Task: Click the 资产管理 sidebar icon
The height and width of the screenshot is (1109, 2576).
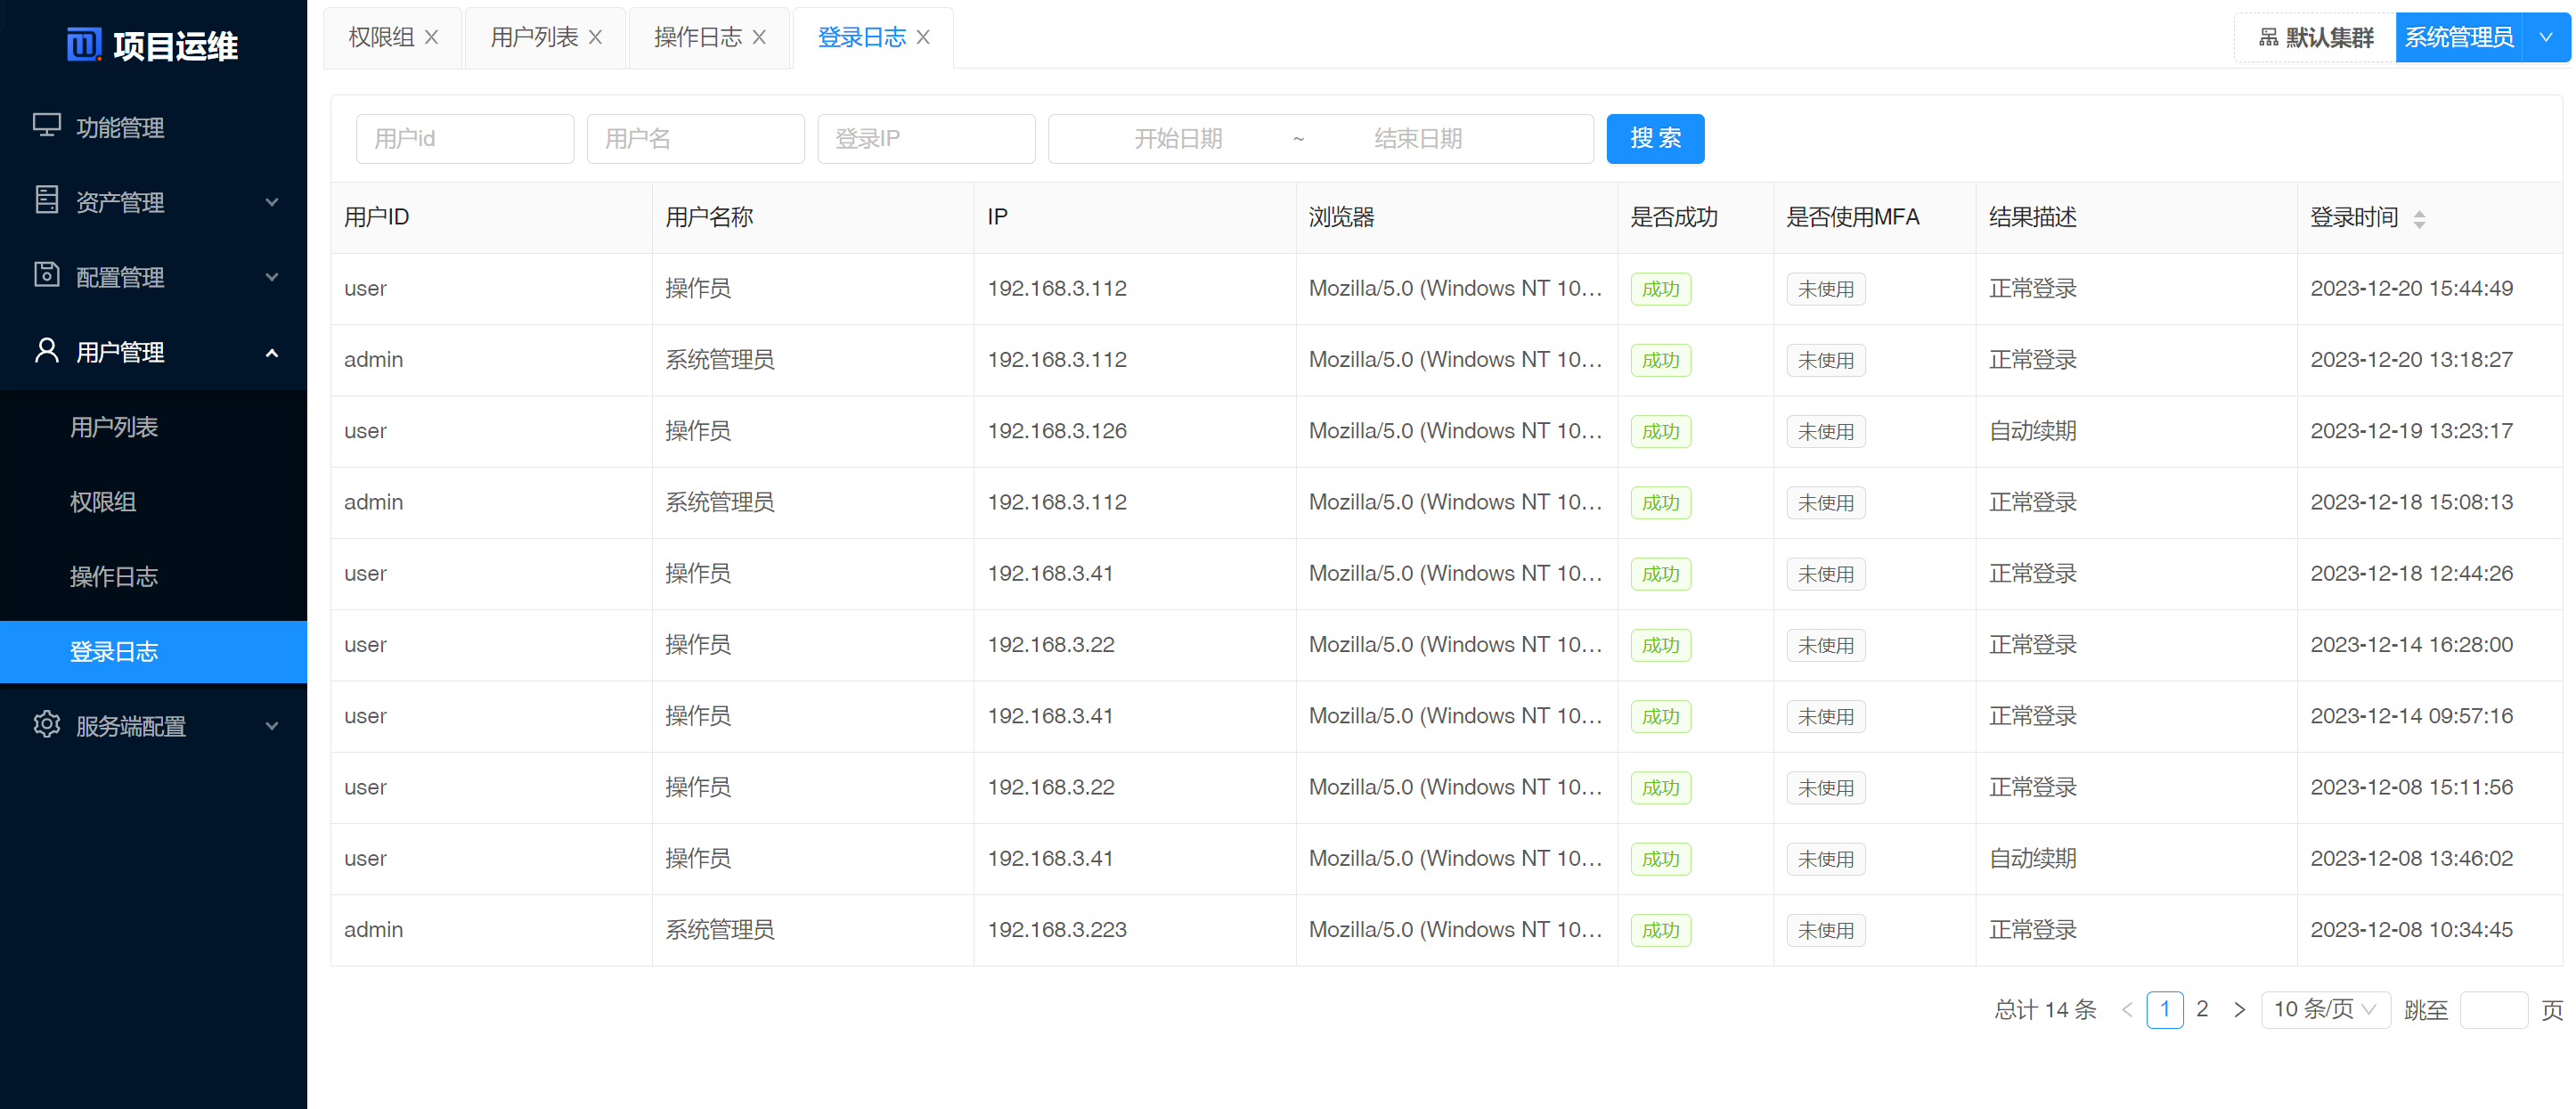Action: [x=46, y=200]
